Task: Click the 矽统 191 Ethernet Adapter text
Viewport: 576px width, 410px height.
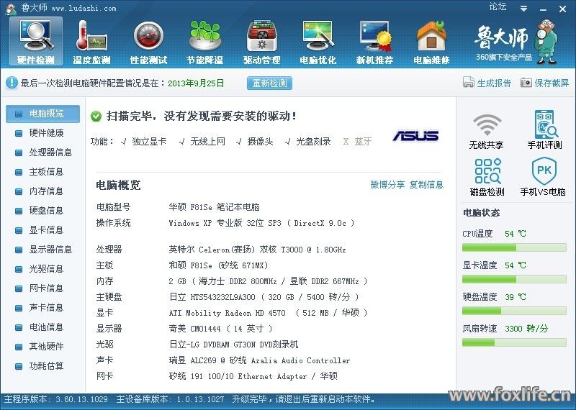Action: point(253,376)
